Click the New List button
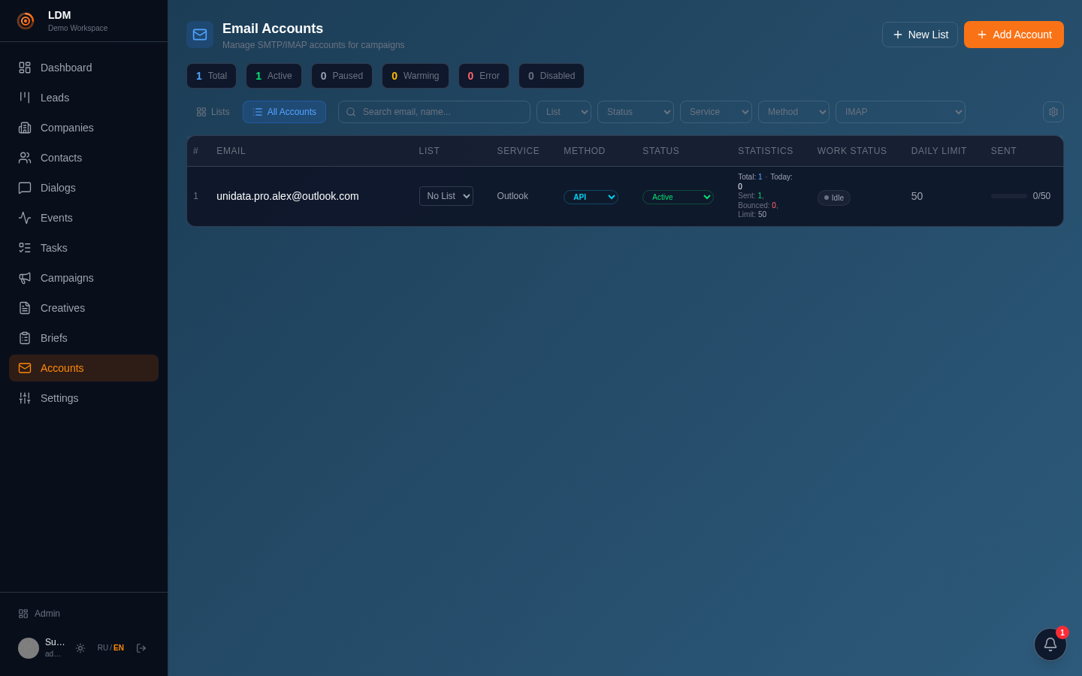 (x=920, y=35)
